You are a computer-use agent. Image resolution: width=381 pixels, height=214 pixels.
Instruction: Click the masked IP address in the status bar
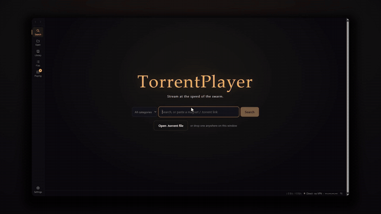pyautogui.click(x=331, y=193)
